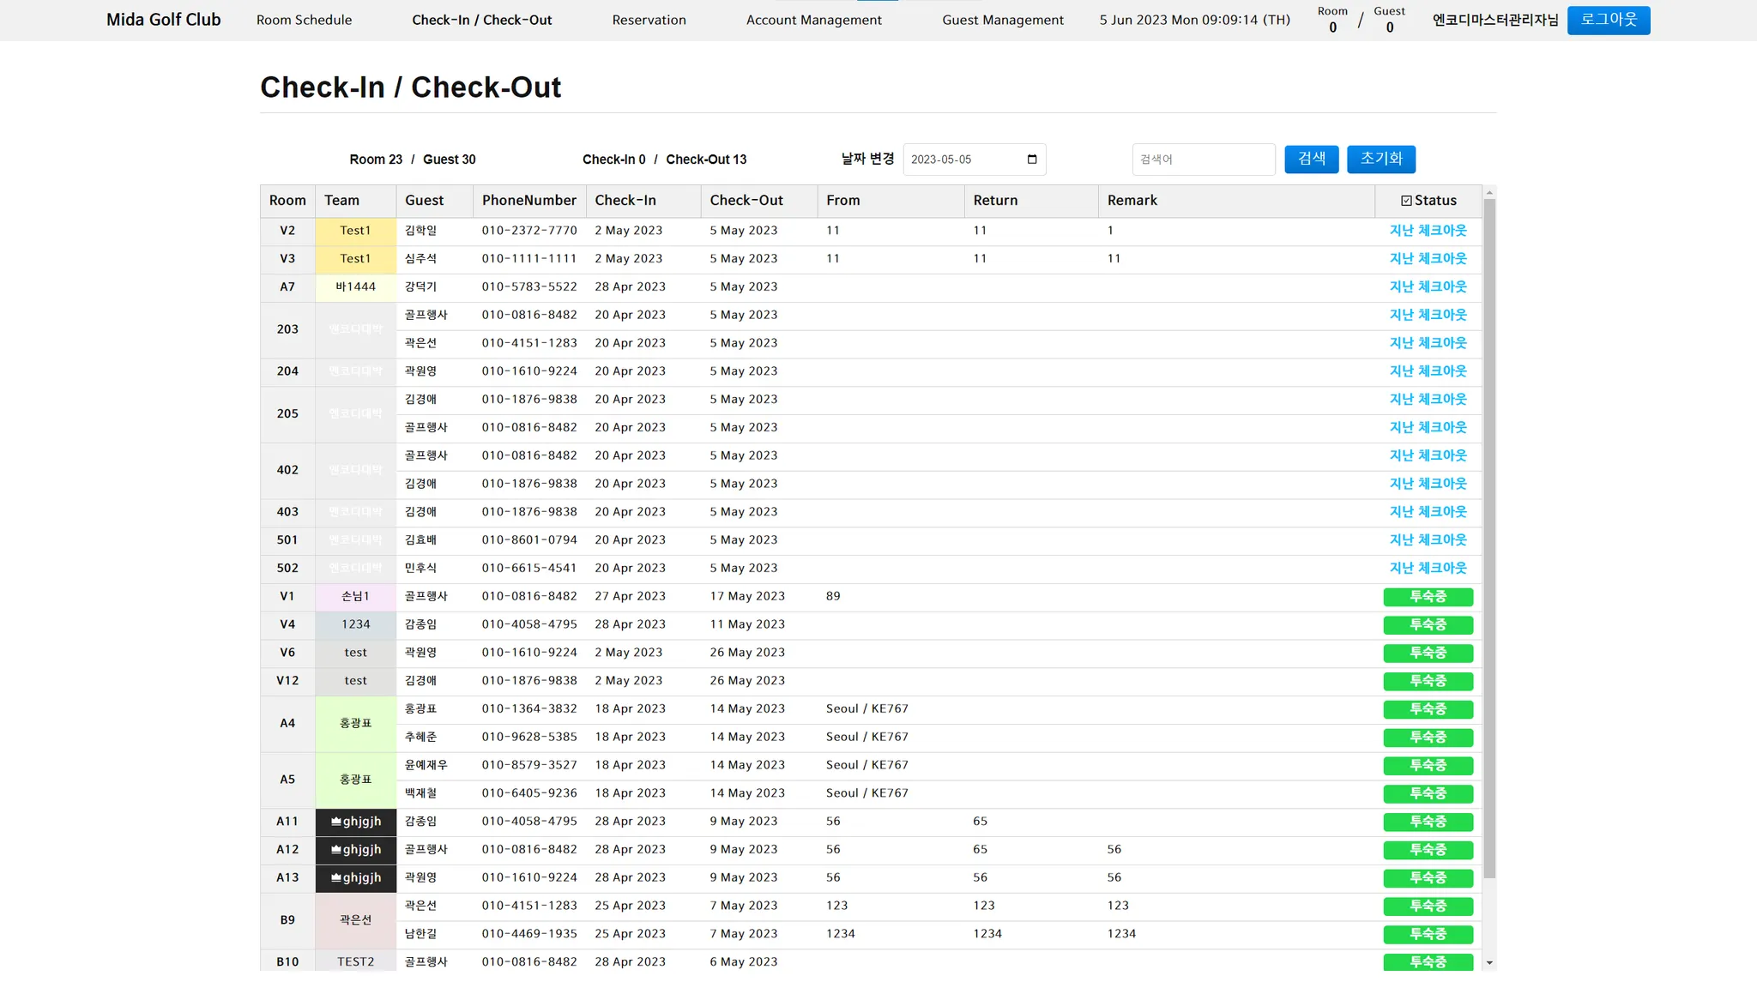This screenshot has height=988, width=1757.
Task: Click the crown icon in A12 team cell
Action: pos(336,850)
